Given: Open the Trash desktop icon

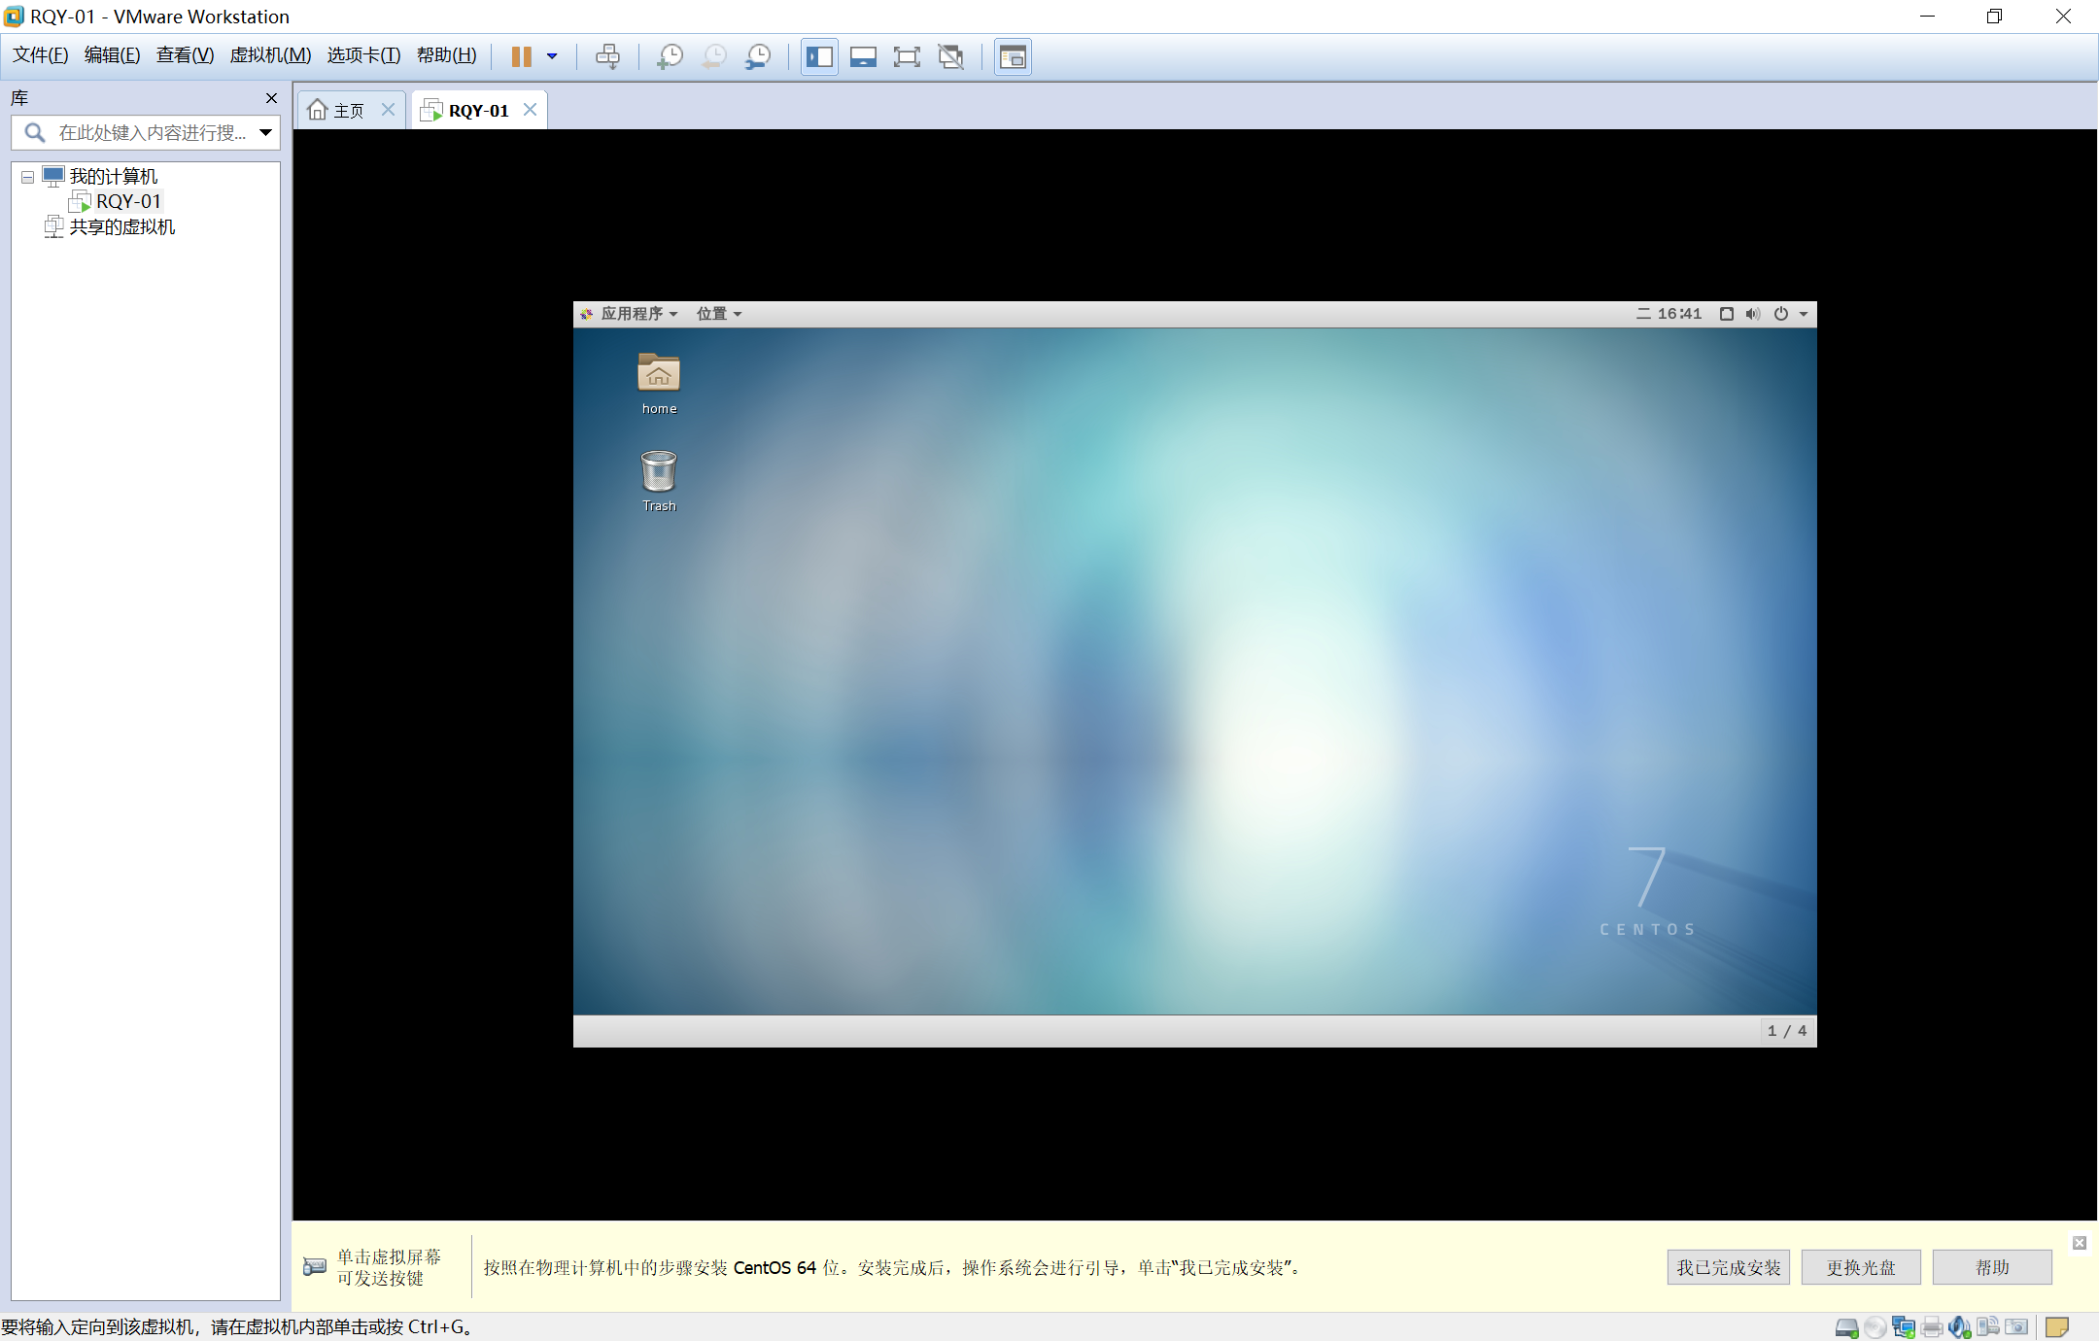Looking at the screenshot, I should point(659,481).
